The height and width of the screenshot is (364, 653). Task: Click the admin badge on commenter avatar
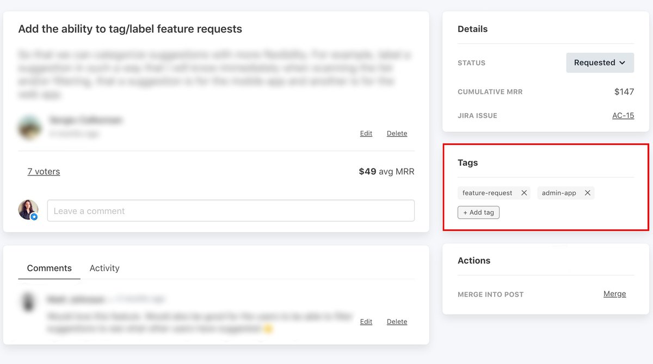(x=34, y=217)
